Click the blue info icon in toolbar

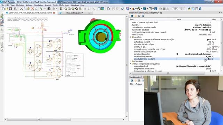click(156, 9)
